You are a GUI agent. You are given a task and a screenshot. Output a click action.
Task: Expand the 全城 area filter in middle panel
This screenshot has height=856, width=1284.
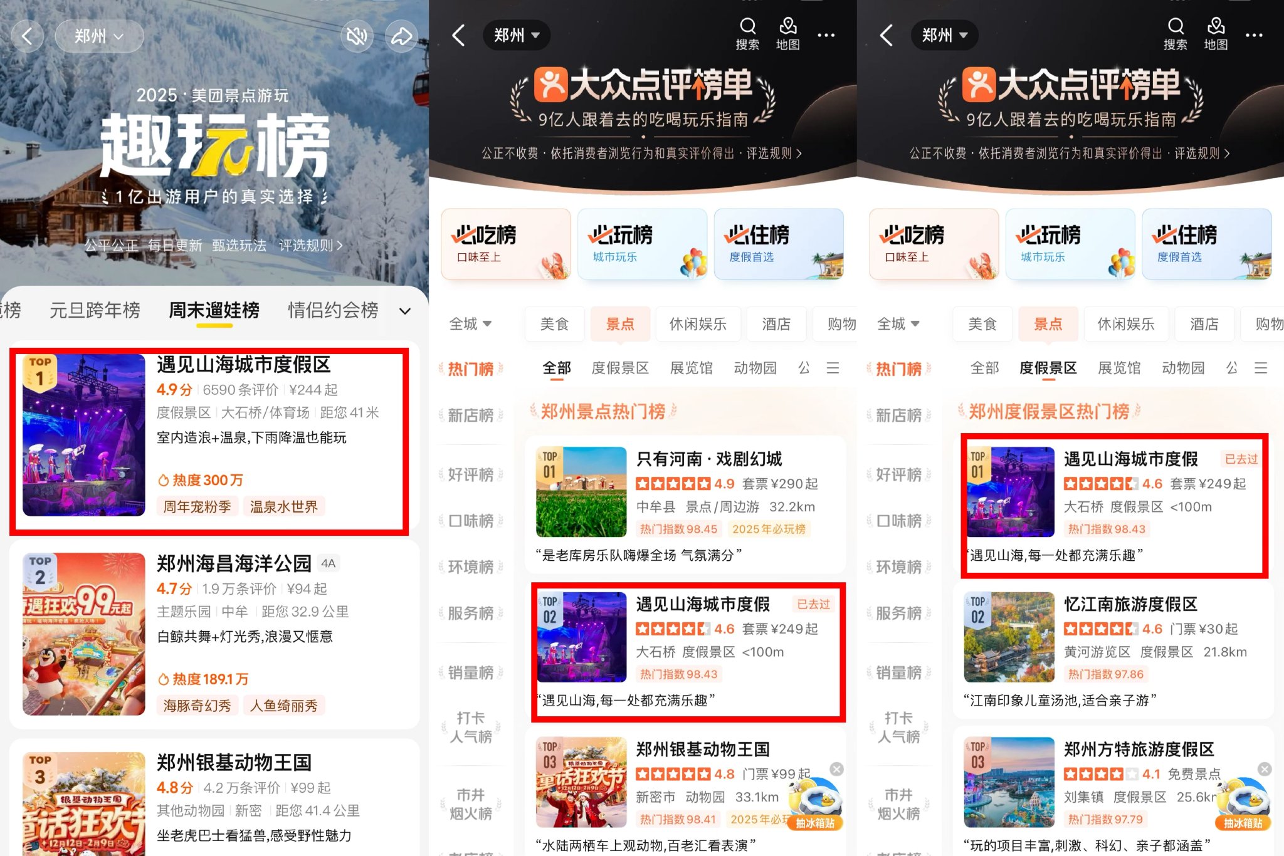tap(470, 324)
